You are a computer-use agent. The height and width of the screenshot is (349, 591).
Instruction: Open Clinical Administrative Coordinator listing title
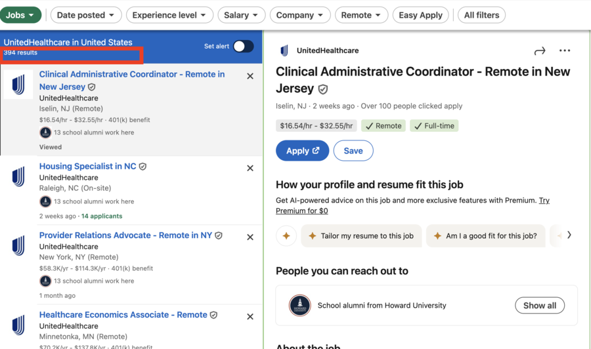(x=132, y=81)
